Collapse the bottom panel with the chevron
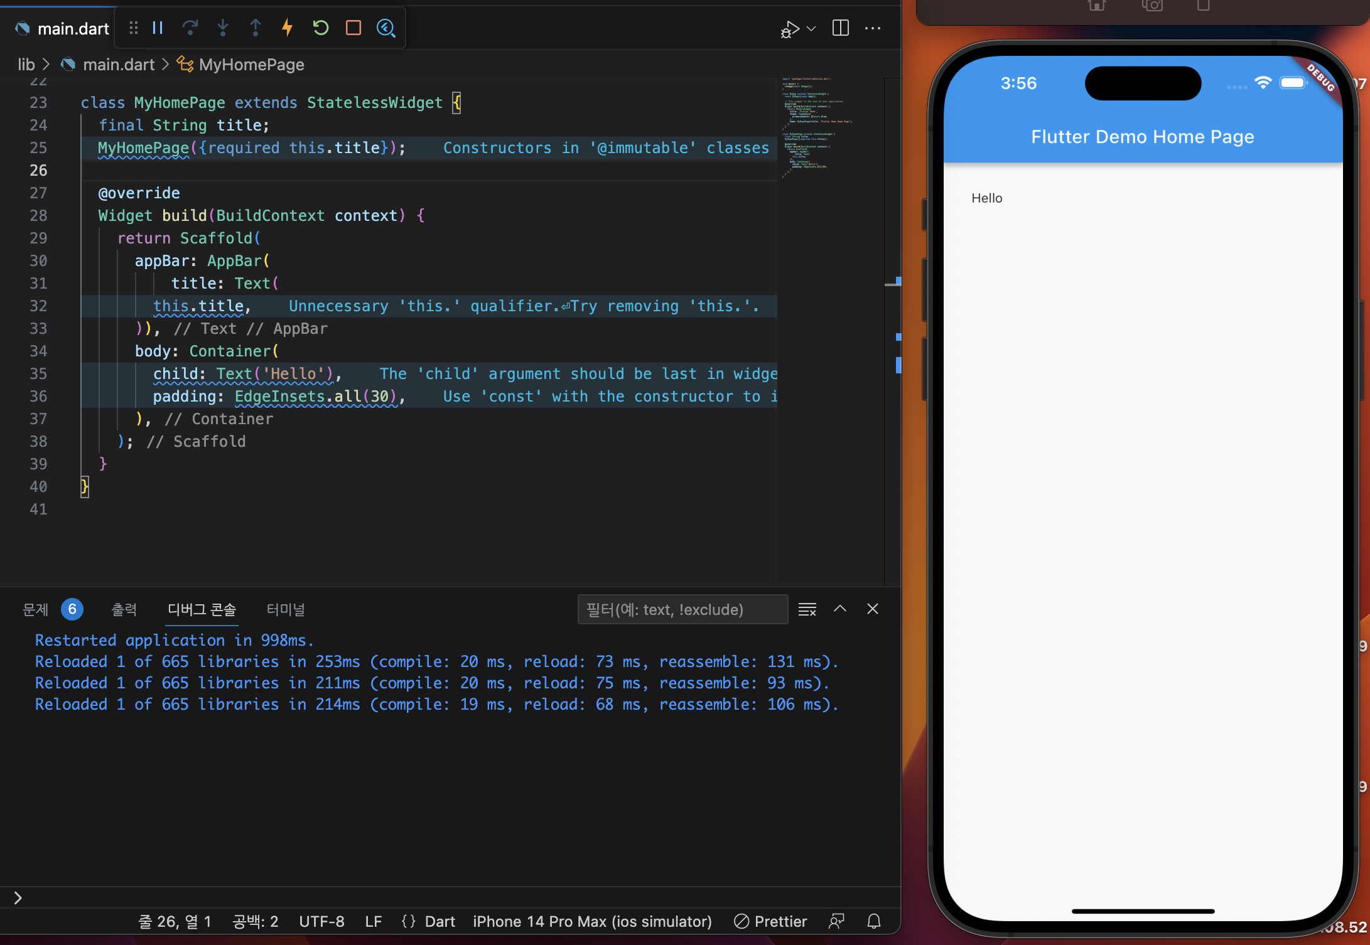 click(840, 609)
